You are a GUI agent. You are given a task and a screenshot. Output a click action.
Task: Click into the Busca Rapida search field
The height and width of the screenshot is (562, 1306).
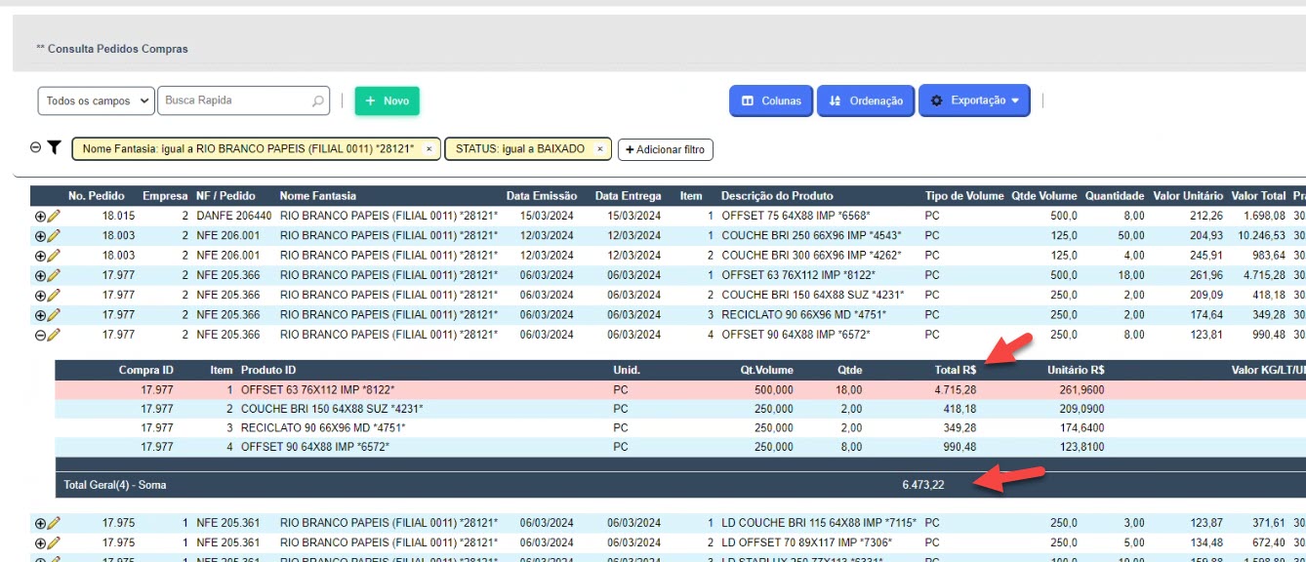click(234, 100)
